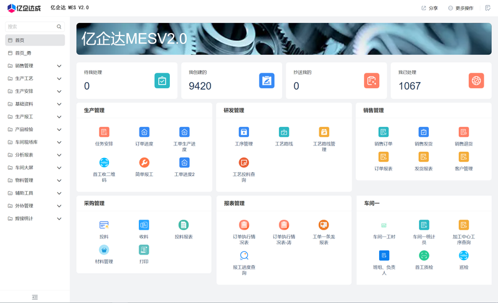Select 首页 in the sidebar

tap(35, 40)
